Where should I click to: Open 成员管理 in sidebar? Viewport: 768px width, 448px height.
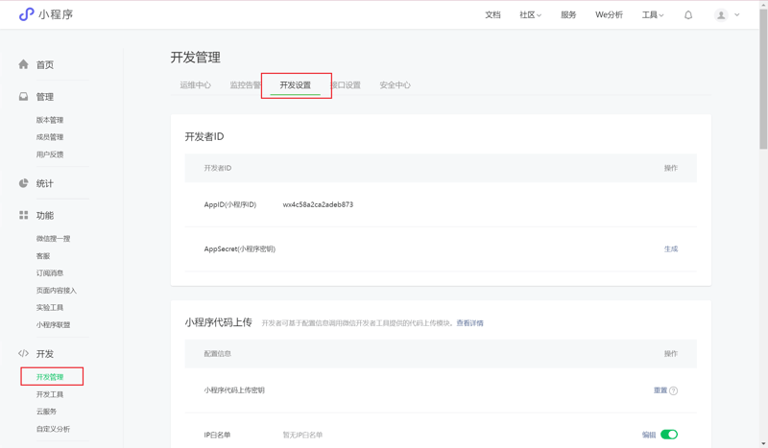point(50,137)
